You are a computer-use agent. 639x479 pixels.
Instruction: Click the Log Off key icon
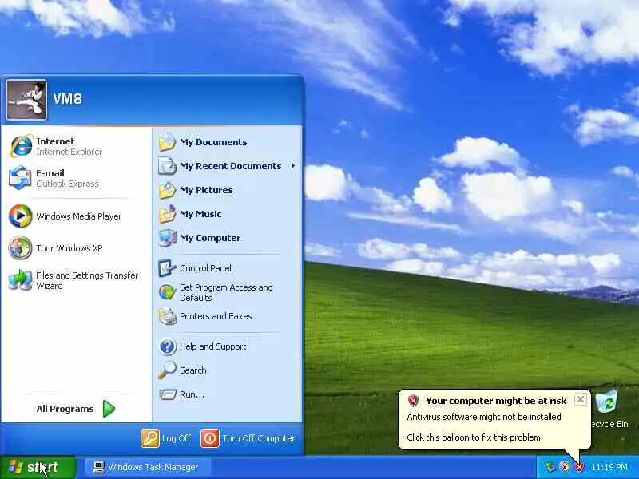150,438
